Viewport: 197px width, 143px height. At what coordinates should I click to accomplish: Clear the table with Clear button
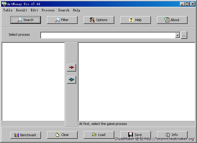tap(62, 135)
